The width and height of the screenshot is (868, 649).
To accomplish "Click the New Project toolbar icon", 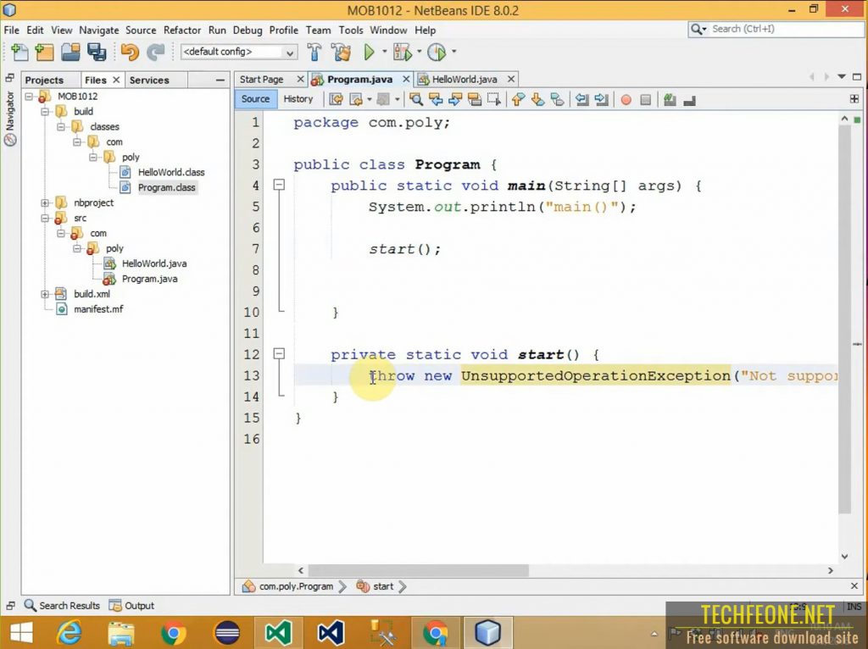I will tap(44, 52).
